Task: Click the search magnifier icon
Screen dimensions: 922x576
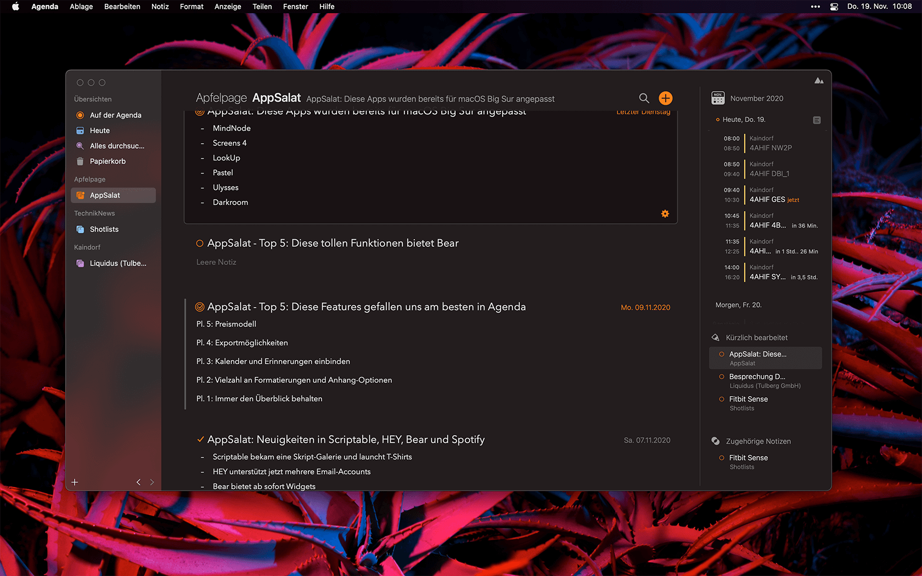Action: click(644, 98)
